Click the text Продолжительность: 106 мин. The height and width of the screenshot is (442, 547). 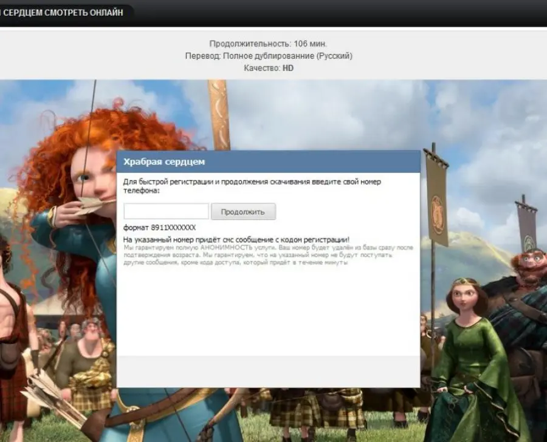(x=268, y=44)
